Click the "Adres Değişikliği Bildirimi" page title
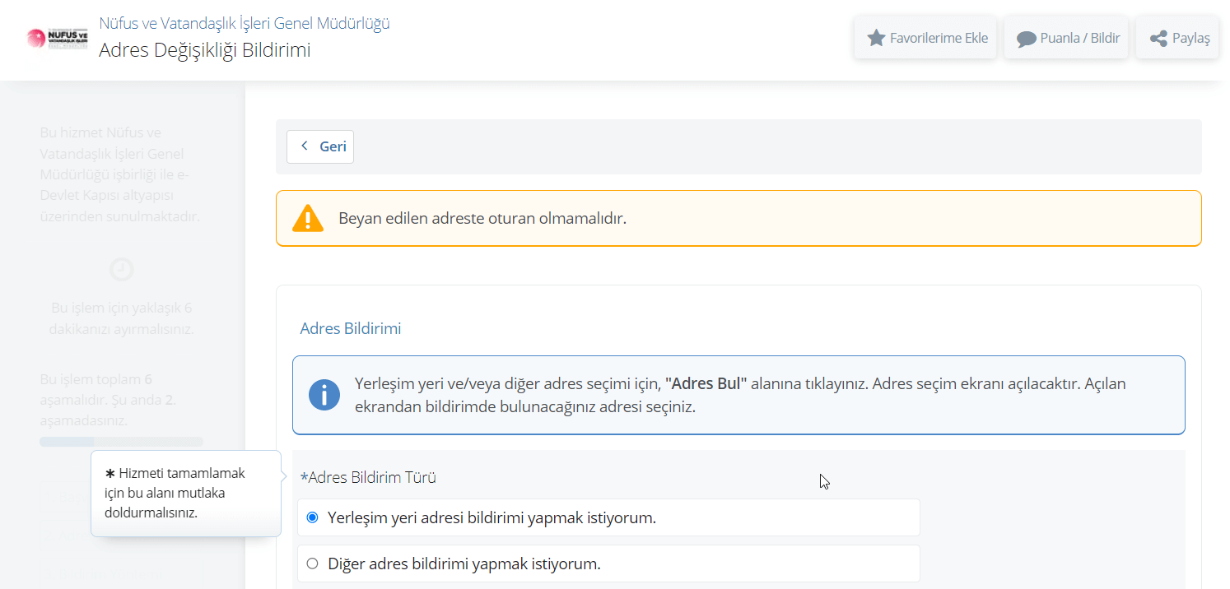The image size is (1230, 589). 204,50
